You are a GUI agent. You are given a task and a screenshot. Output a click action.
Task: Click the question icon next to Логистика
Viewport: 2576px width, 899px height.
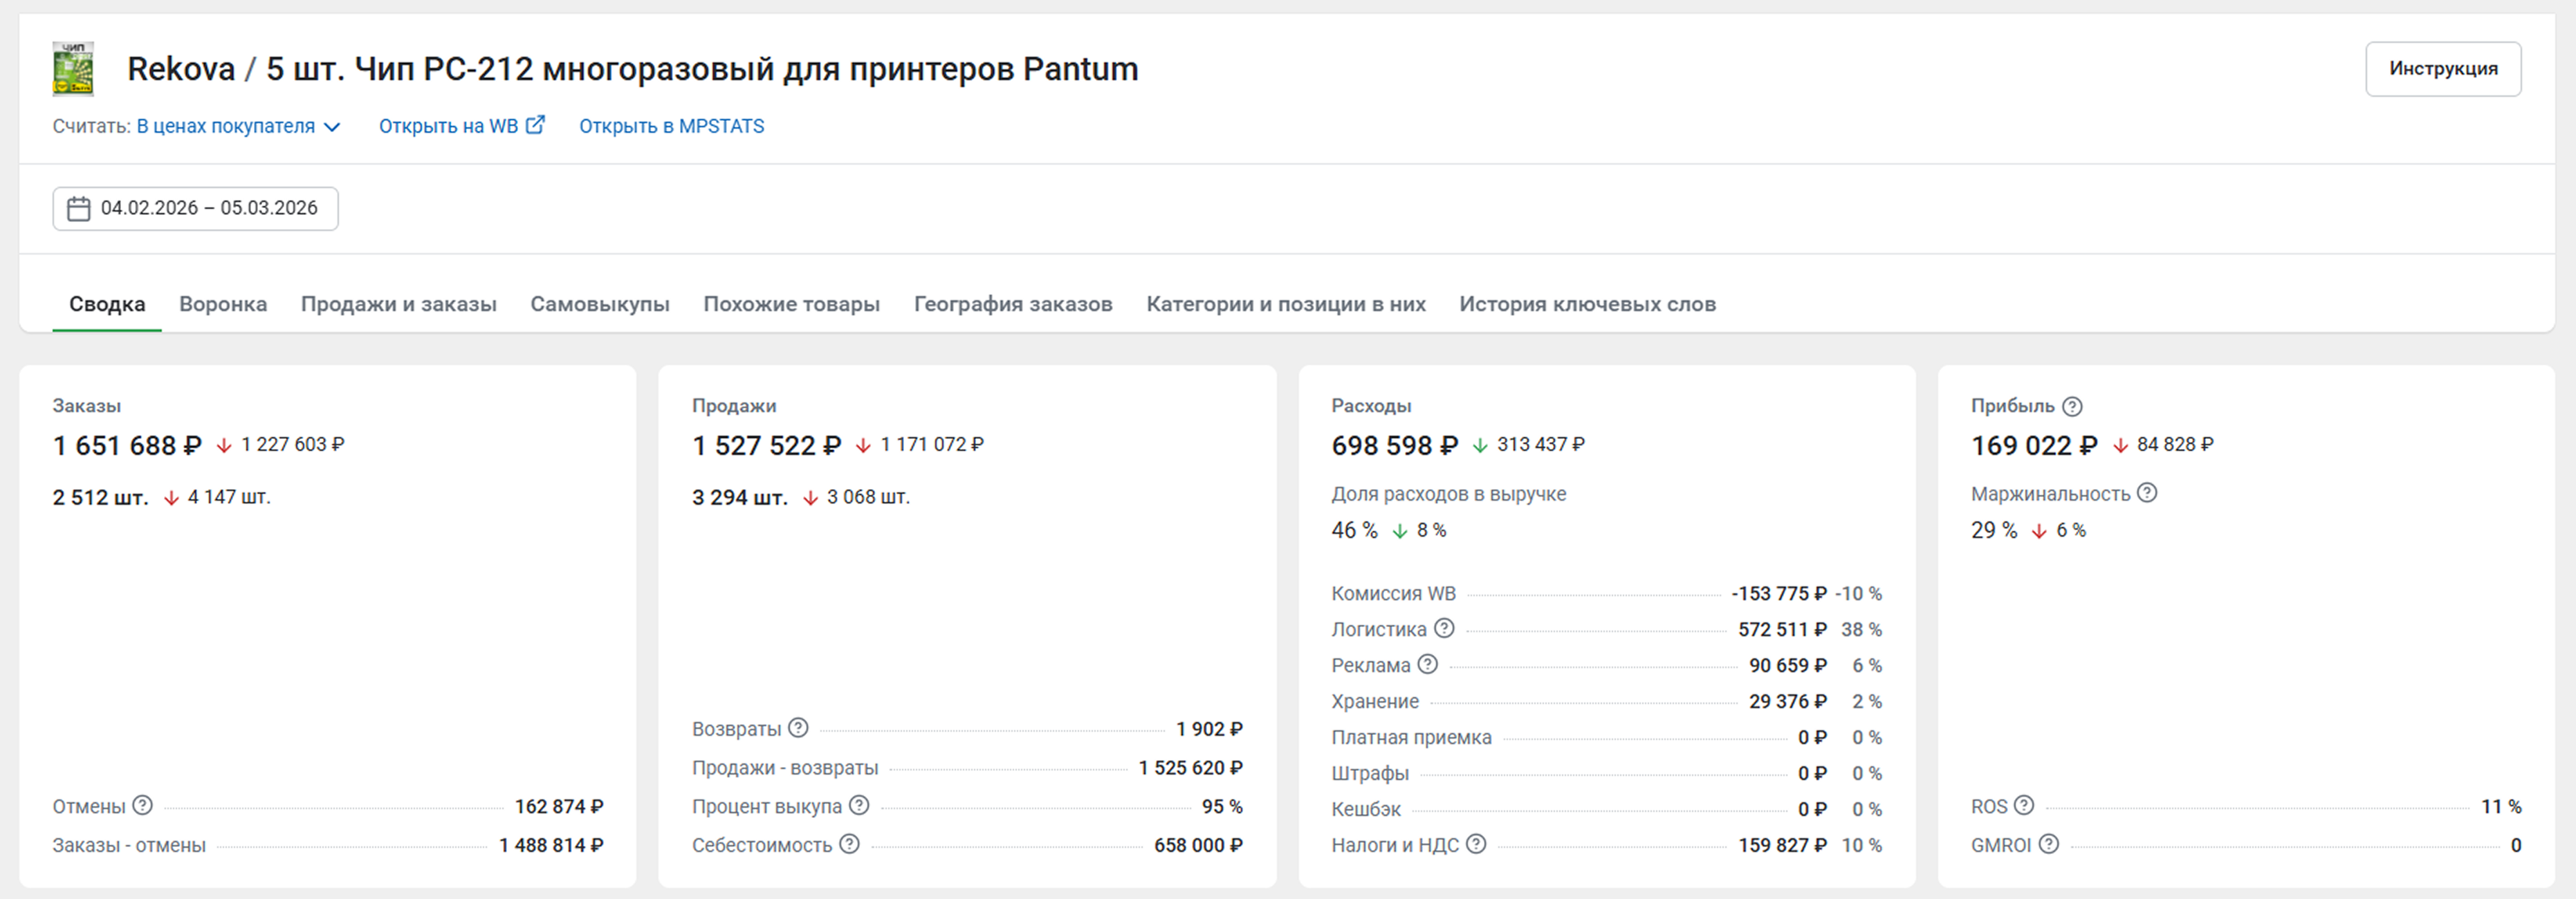click(x=1444, y=628)
